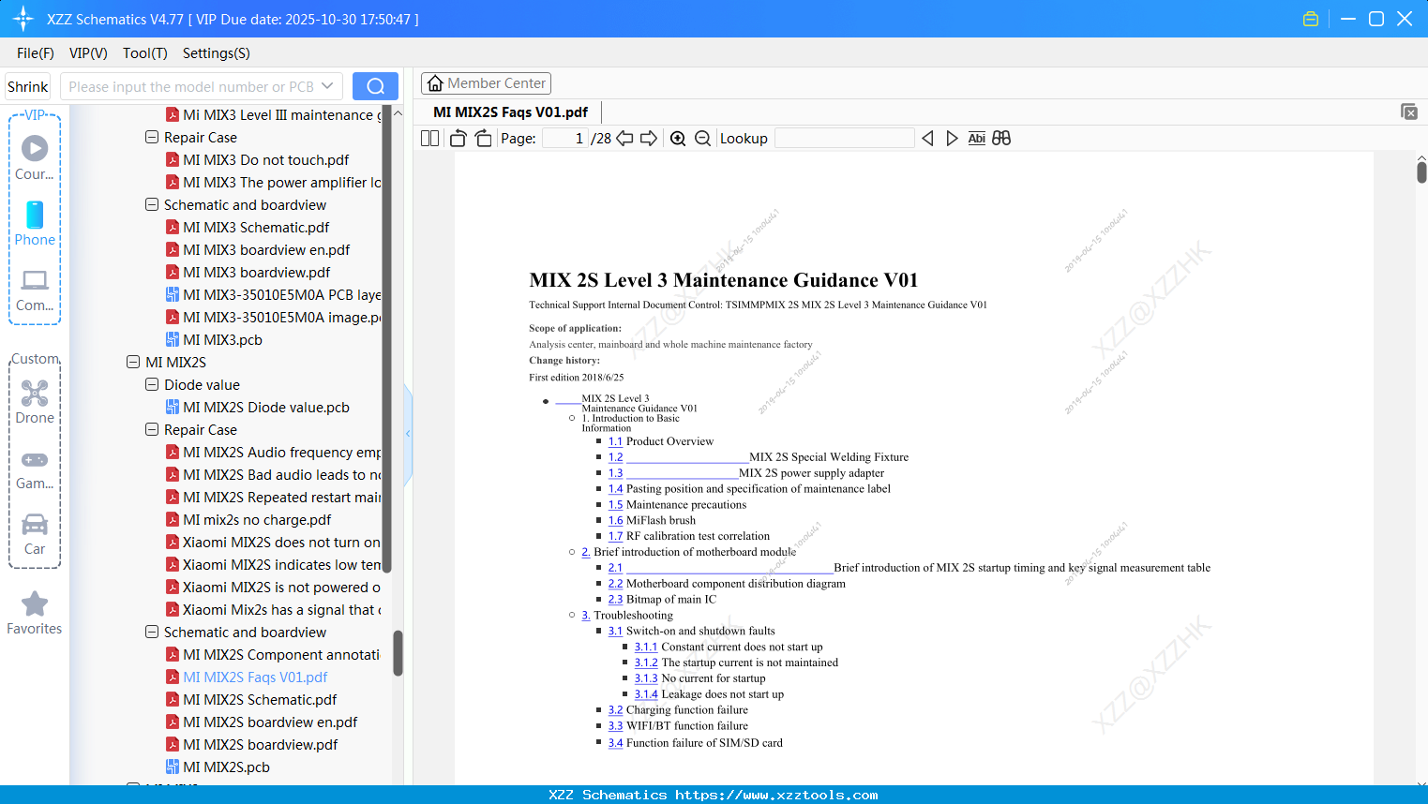Open the MI MIX3.pcb file
The image size is (1428, 804).
coord(222,339)
